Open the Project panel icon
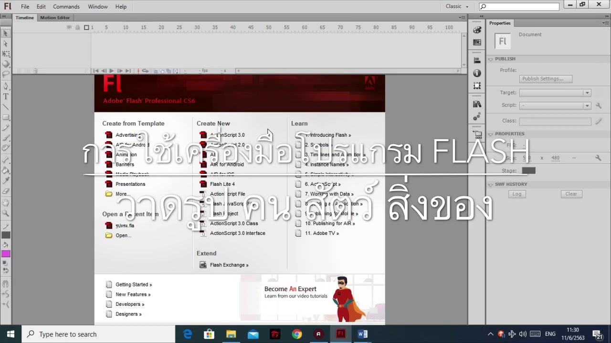 478,135
